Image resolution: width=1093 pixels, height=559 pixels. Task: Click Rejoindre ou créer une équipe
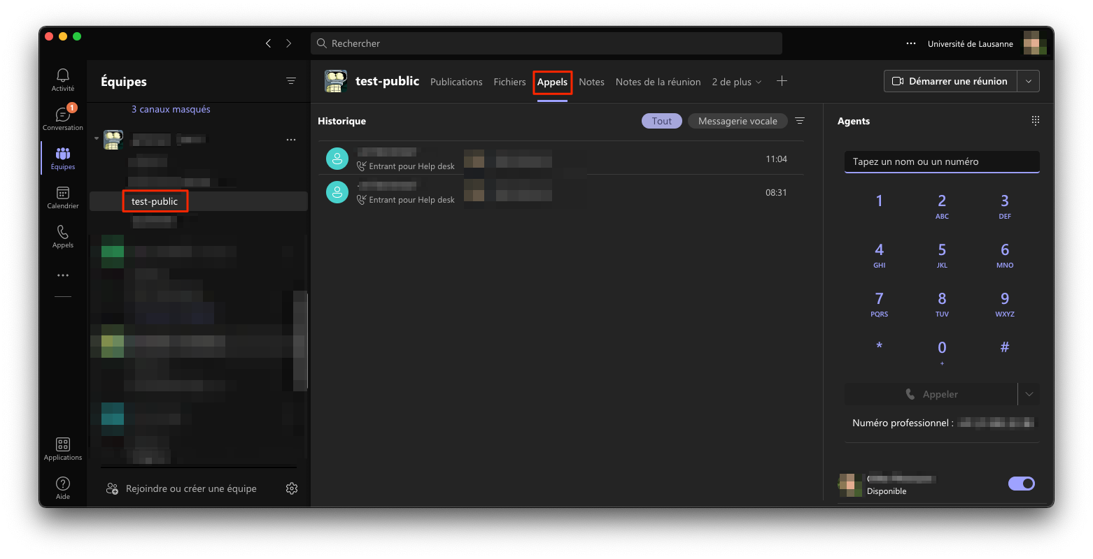190,488
